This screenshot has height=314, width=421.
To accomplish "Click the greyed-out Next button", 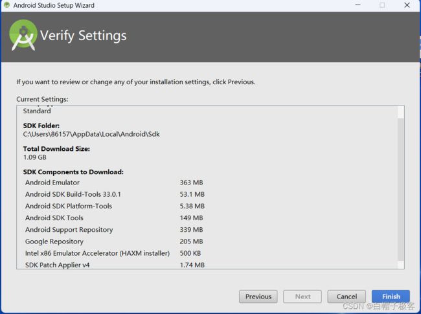I will click(x=302, y=297).
